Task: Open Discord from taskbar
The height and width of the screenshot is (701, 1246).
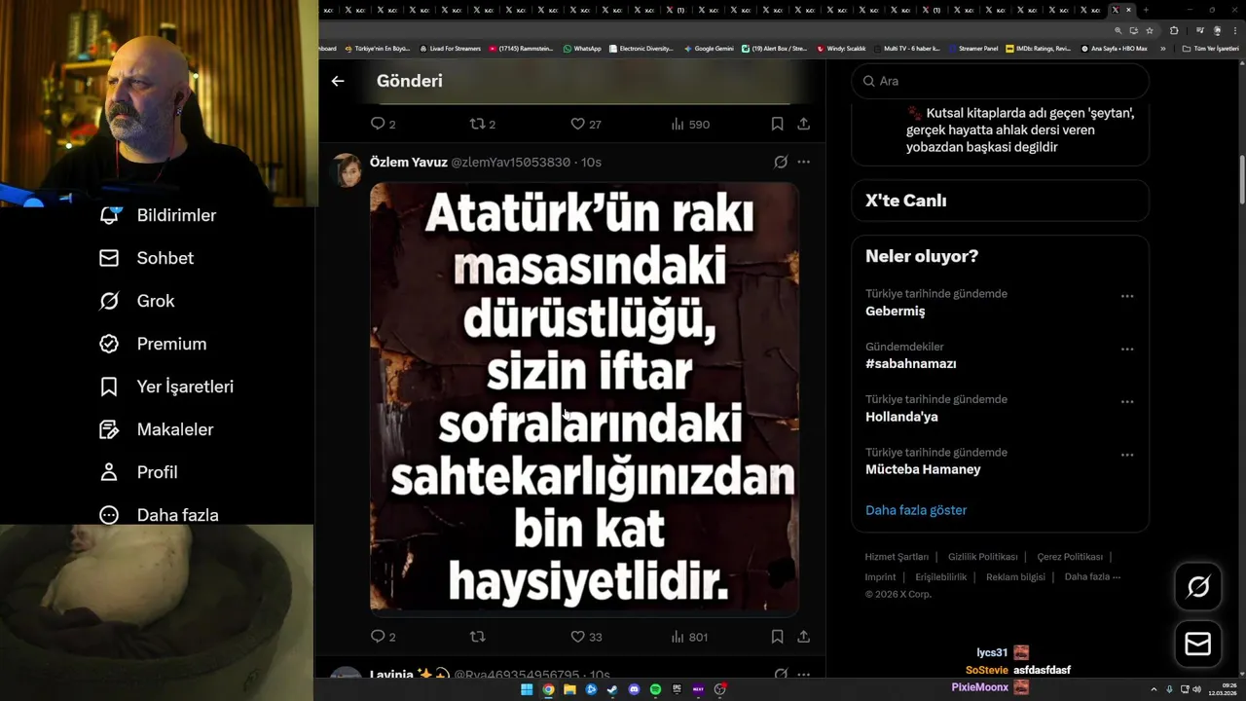Action: 634,689
